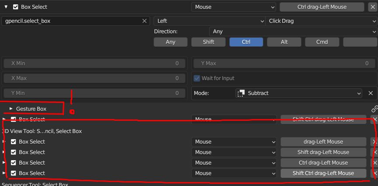Uncheck Box Select with unmodified drag-Left Mouse binding
The image size is (378, 186).
coord(14,142)
